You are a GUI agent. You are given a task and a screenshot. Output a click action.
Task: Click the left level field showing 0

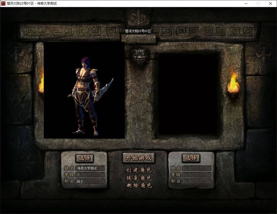pos(90,174)
